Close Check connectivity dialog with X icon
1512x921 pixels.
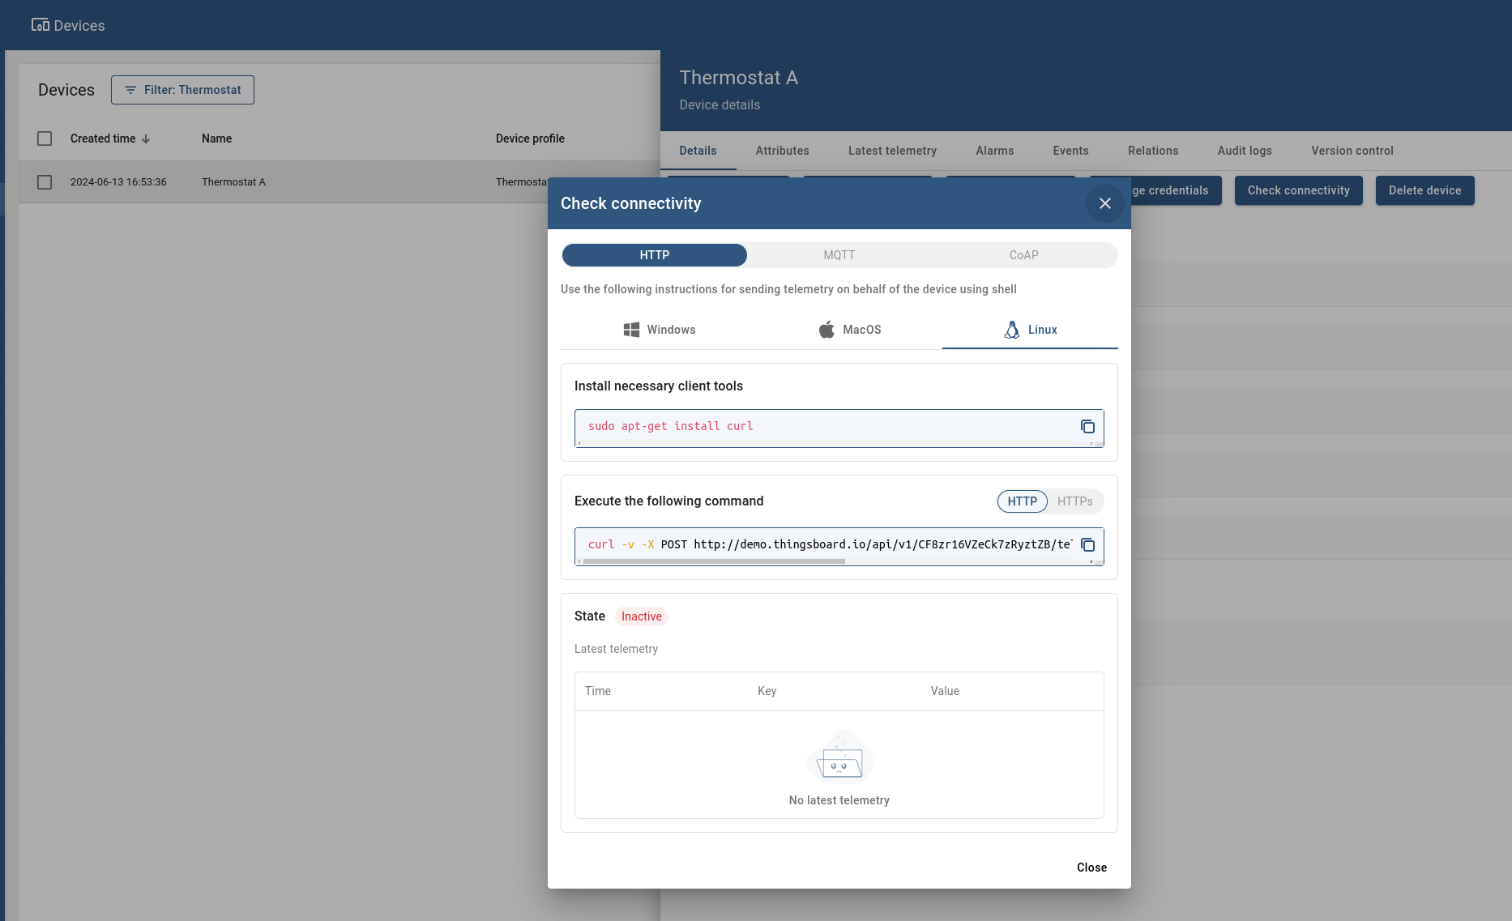coord(1104,203)
